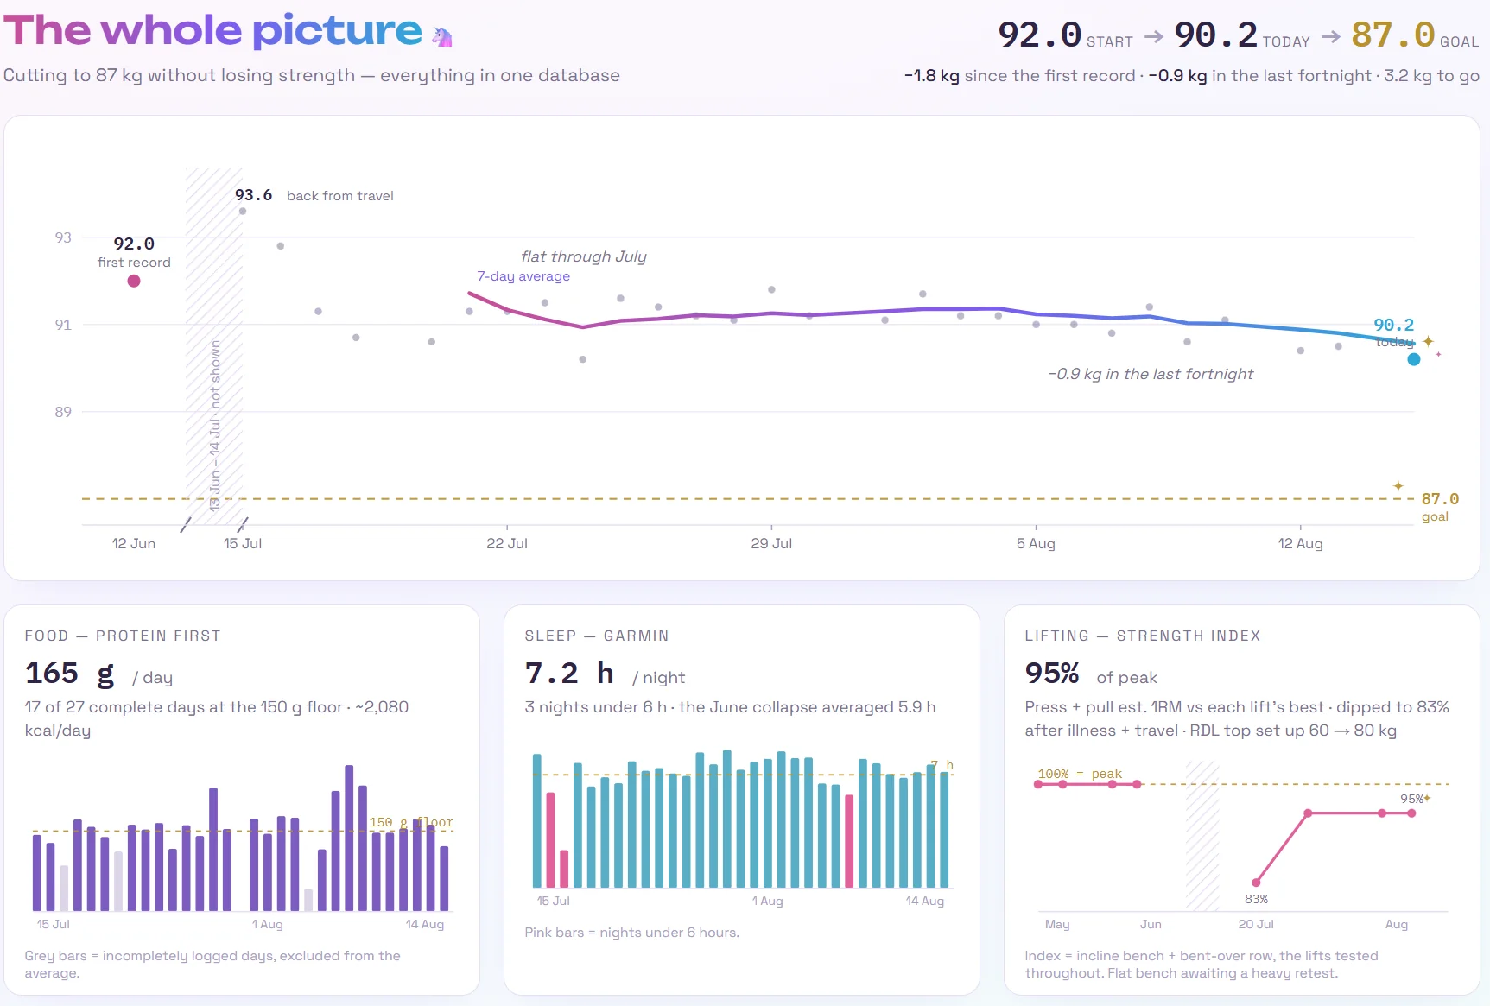The image size is (1490, 1006).
Task: Click the '95% of peak' value
Action: click(1091, 674)
